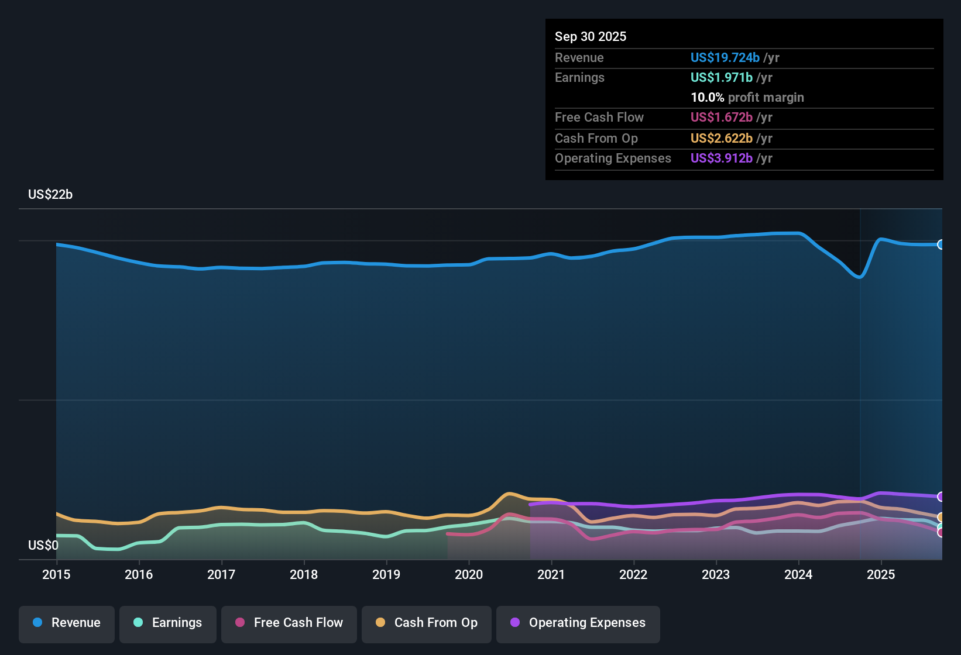The image size is (961, 655).
Task: Toggle the Earnings series in legend
Action: (x=168, y=623)
